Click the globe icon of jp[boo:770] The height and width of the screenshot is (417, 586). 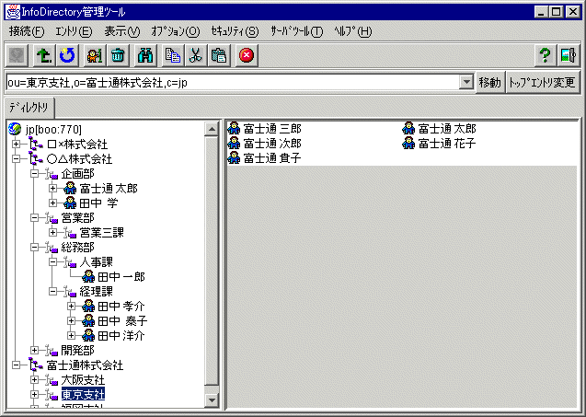click(15, 129)
